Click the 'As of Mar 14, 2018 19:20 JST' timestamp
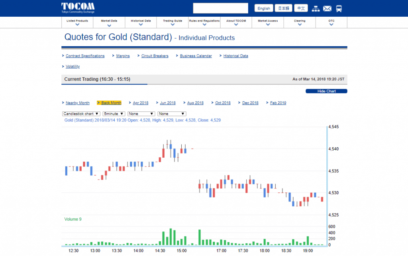408x256 pixels. coord(318,79)
